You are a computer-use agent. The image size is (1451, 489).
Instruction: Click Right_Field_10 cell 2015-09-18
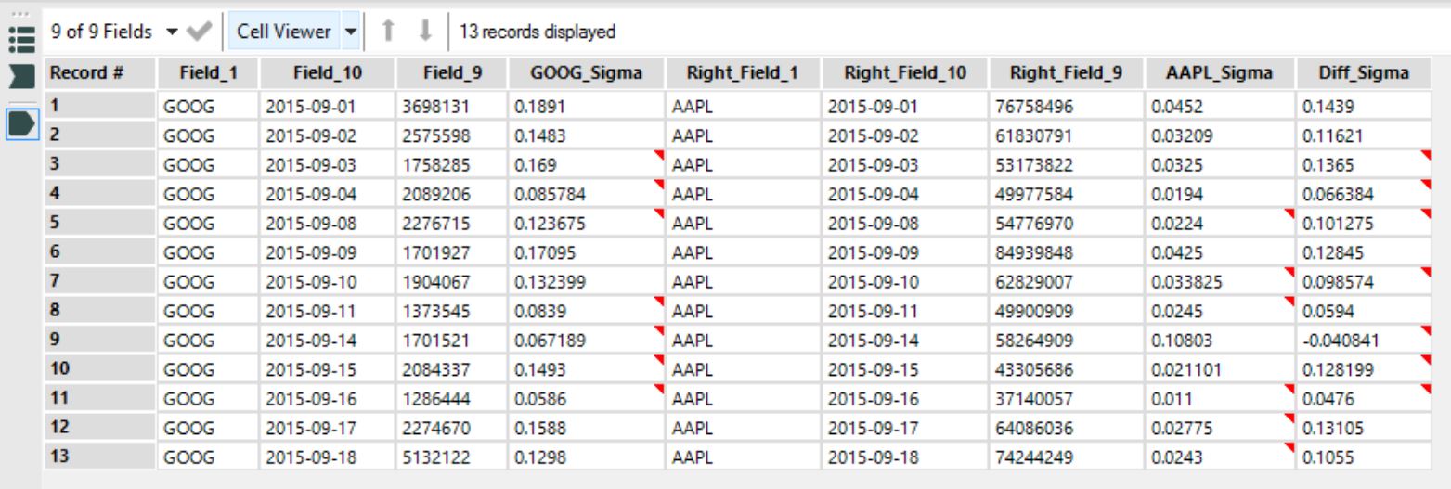click(904, 457)
